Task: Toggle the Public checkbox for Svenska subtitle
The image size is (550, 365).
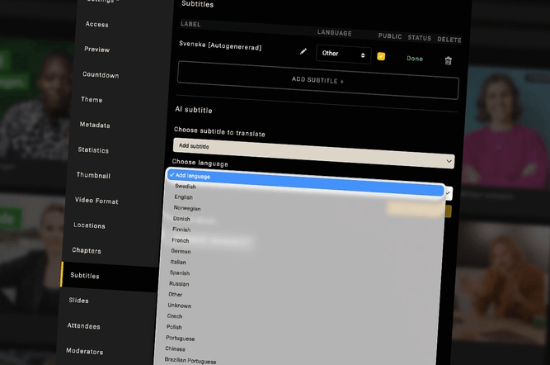Action: pyautogui.click(x=381, y=56)
